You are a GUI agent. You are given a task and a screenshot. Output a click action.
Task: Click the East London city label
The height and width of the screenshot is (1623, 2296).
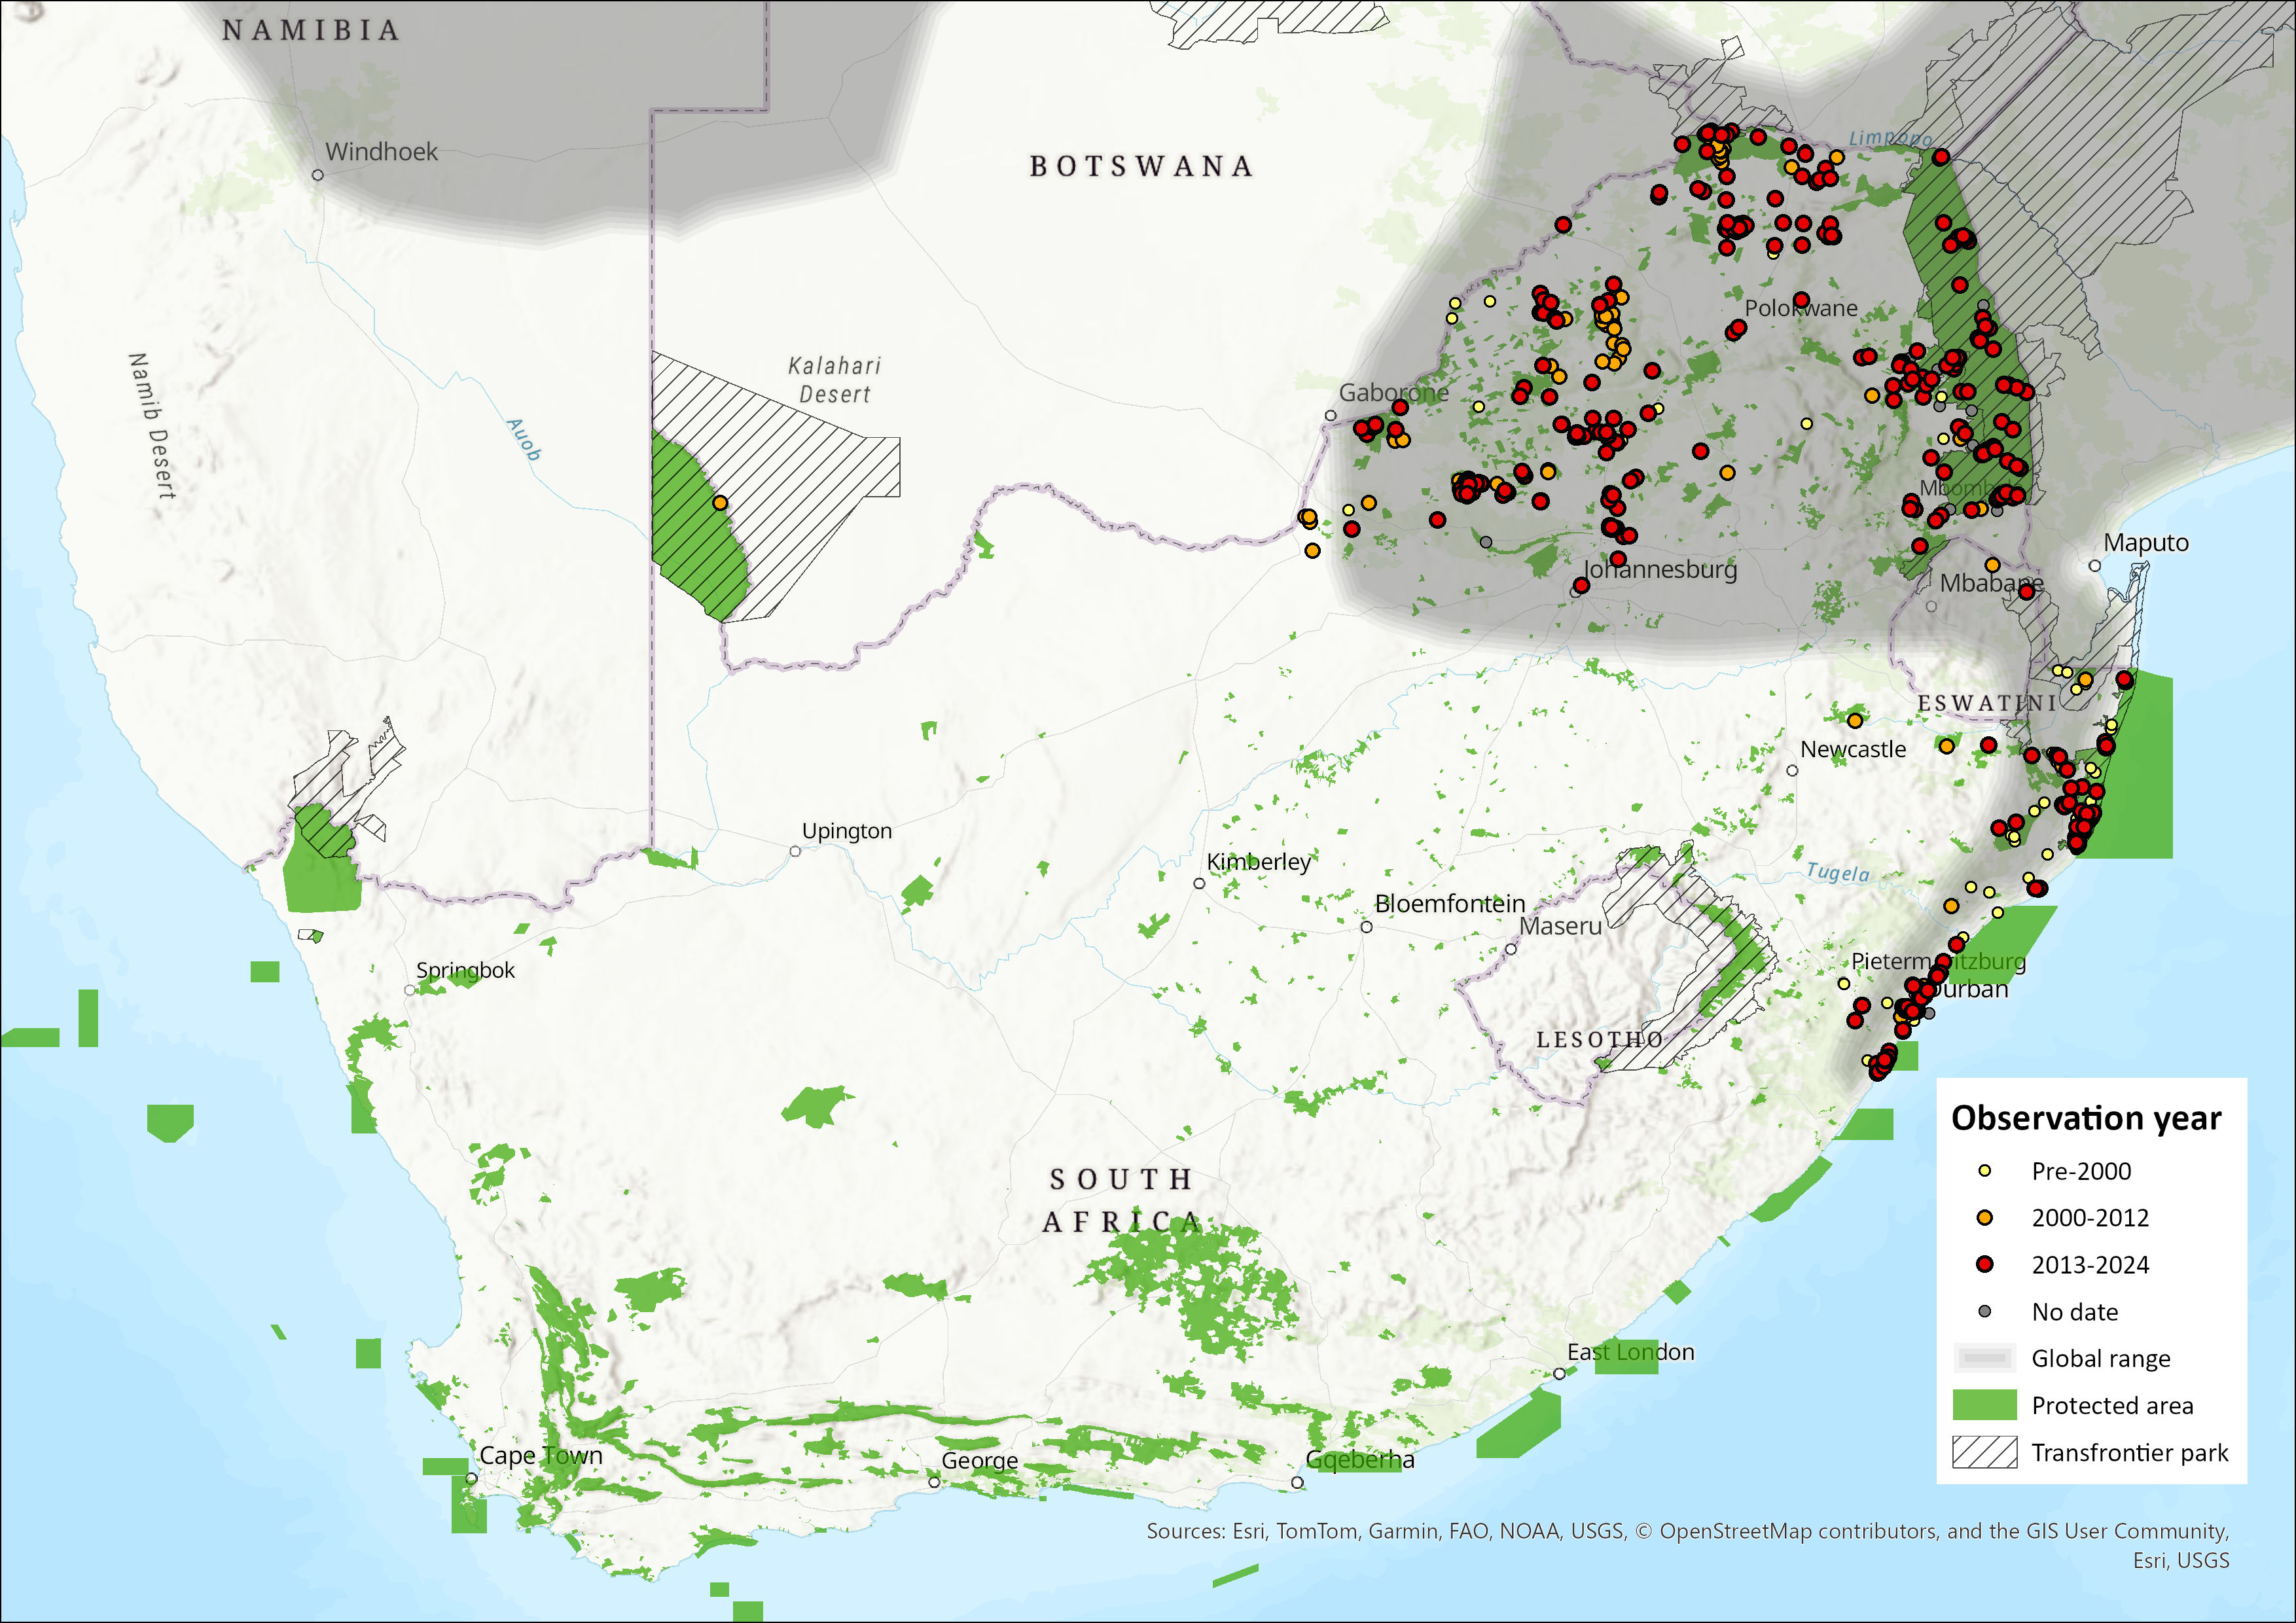[1630, 1352]
